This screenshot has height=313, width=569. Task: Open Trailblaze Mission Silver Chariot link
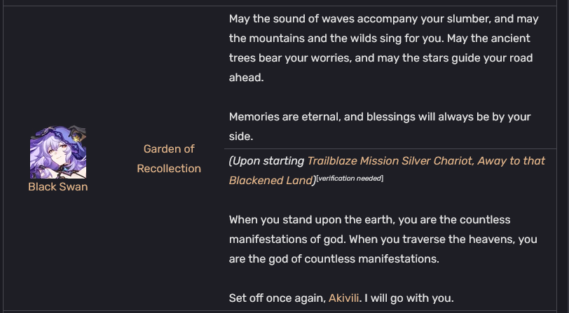426,161
